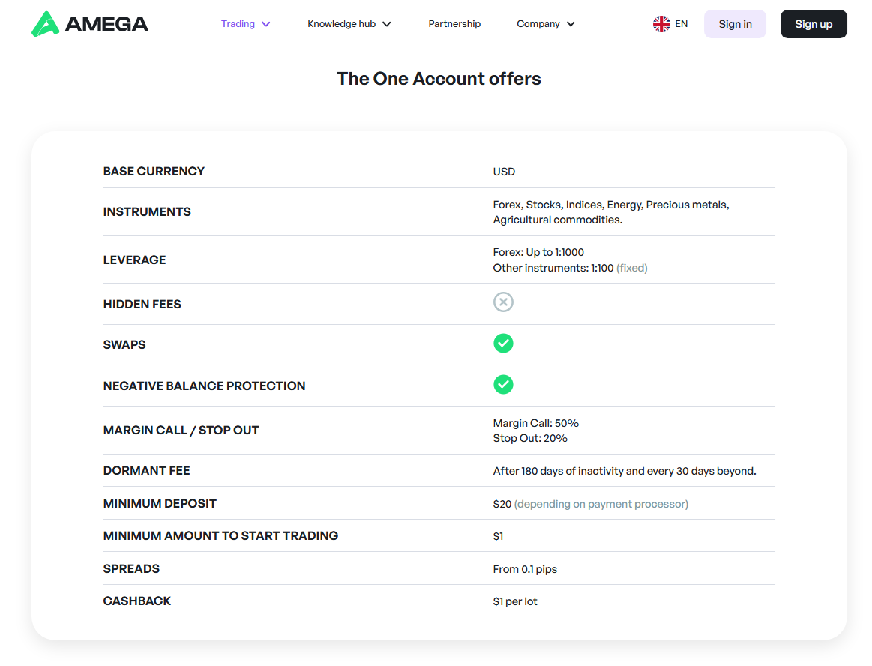The height and width of the screenshot is (666, 872).
Task: Click '$1 per lot' cashback value
Action: [515, 601]
